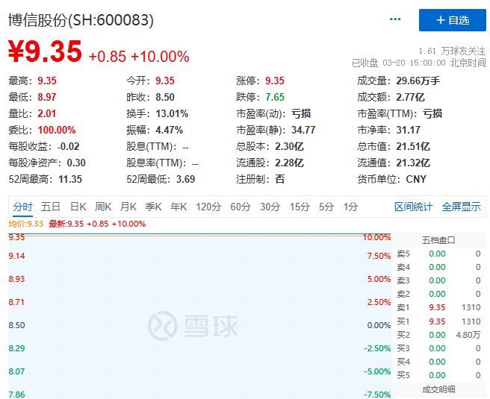Viewport: 490px width, 399px height.
Task: Click the 买2 row showing 4.80万
Action: (438, 335)
